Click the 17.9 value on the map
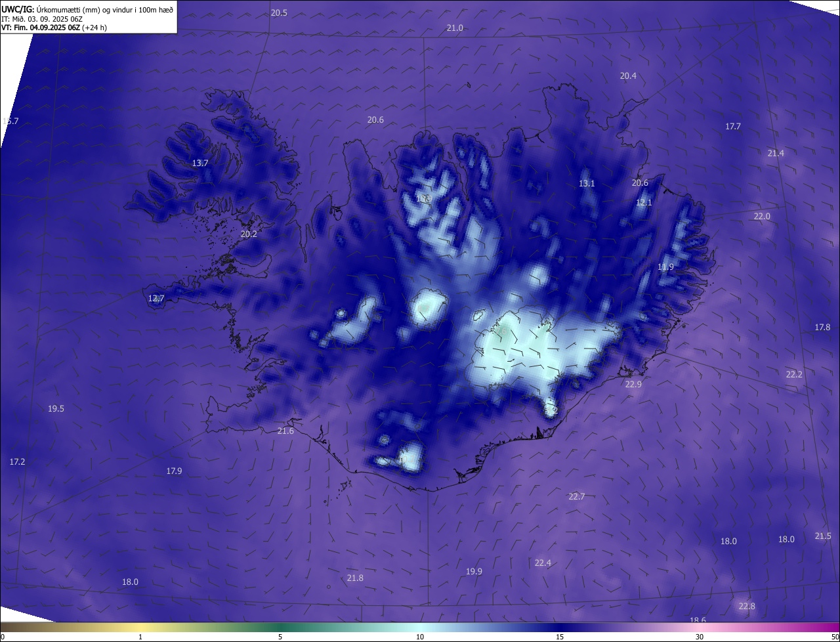This screenshot has width=840, height=642. tap(174, 471)
